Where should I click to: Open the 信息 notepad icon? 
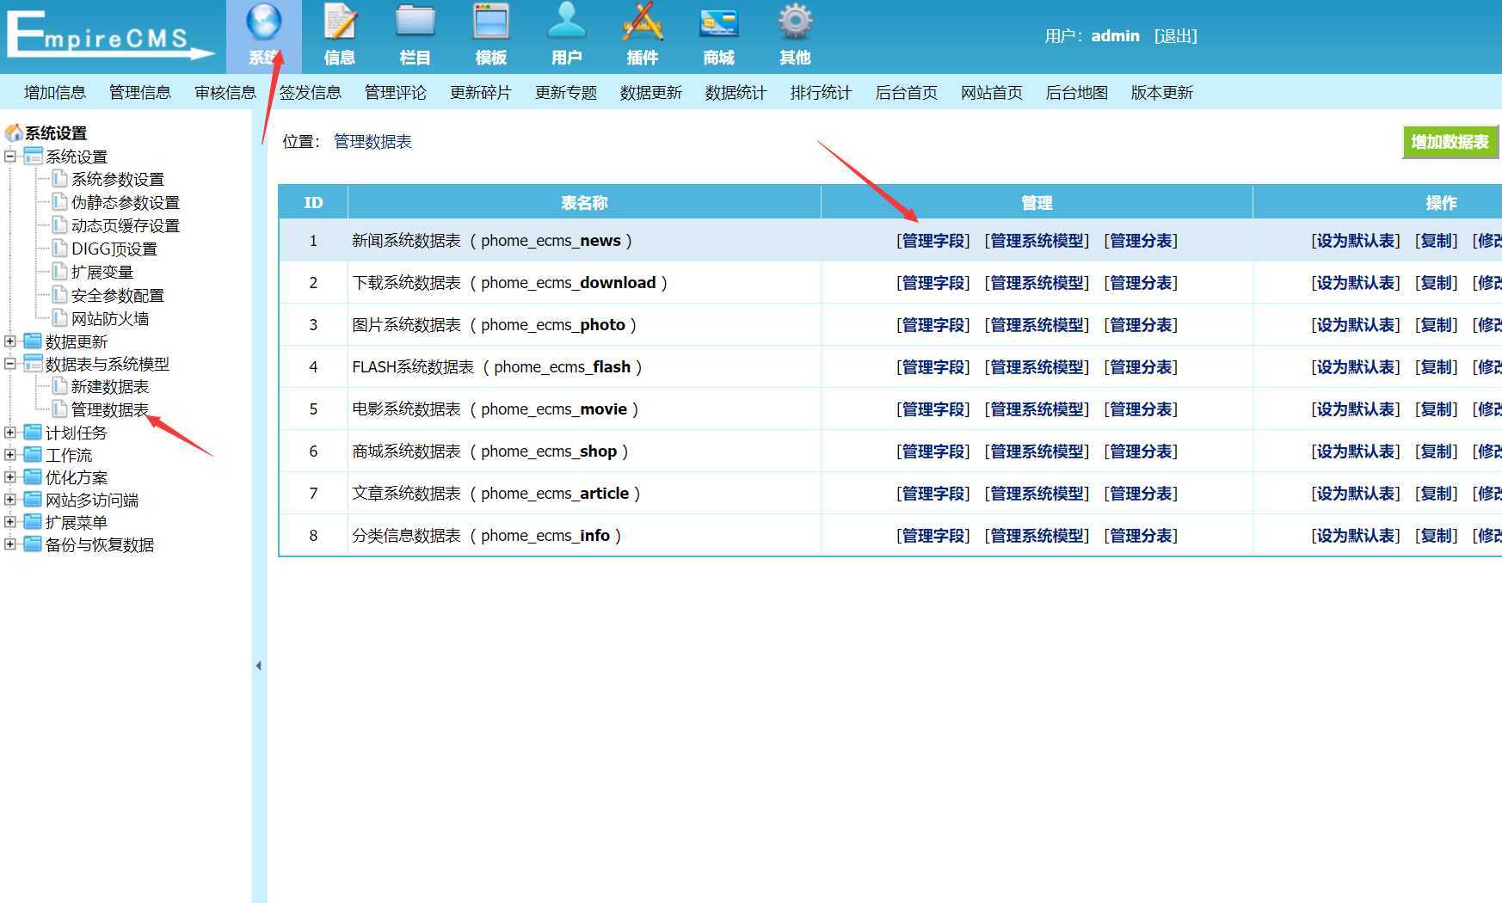pos(340,23)
